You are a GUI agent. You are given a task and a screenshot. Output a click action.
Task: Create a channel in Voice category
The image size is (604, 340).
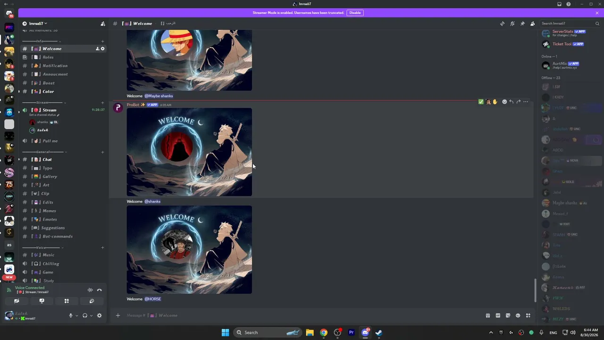102,247
